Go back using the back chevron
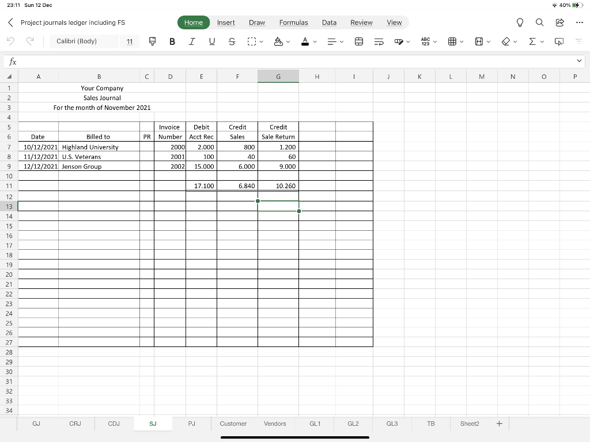This screenshot has width=590, height=442. click(x=10, y=22)
